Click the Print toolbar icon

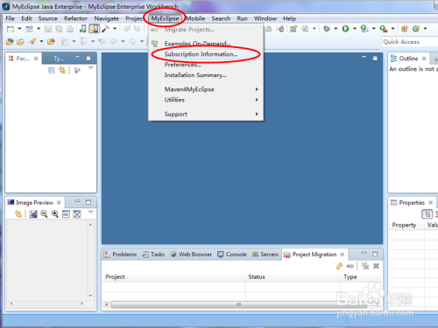[70, 29]
